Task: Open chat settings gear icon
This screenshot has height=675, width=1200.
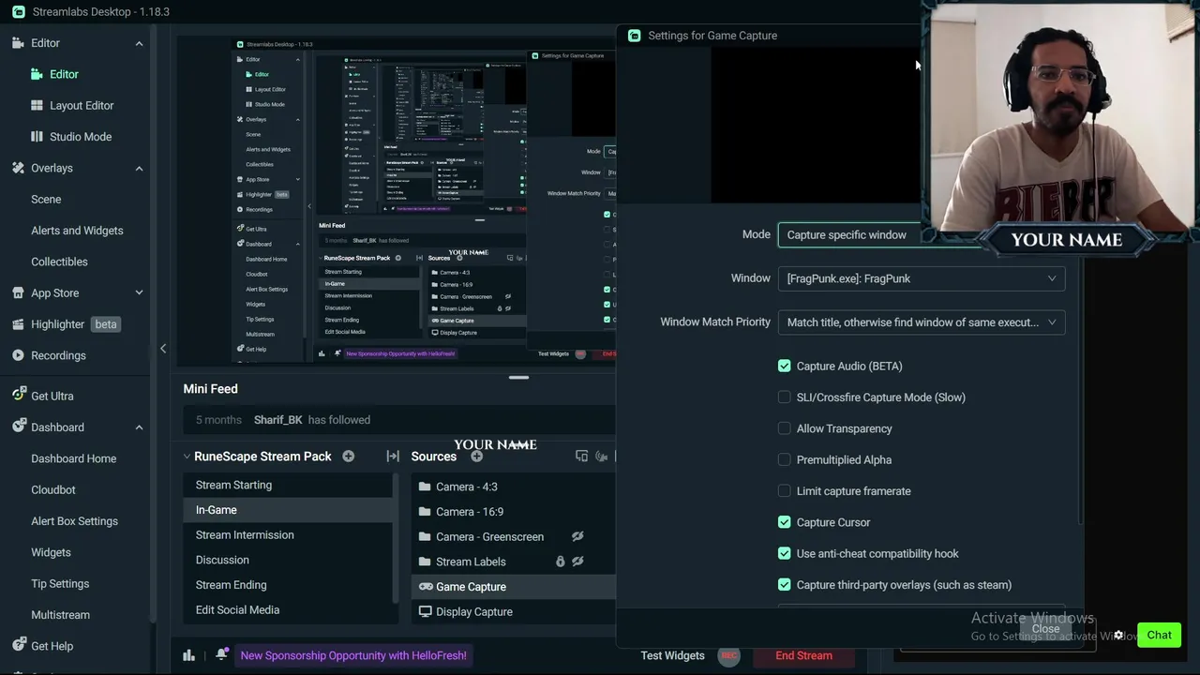Action: click(x=1117, y=635)
